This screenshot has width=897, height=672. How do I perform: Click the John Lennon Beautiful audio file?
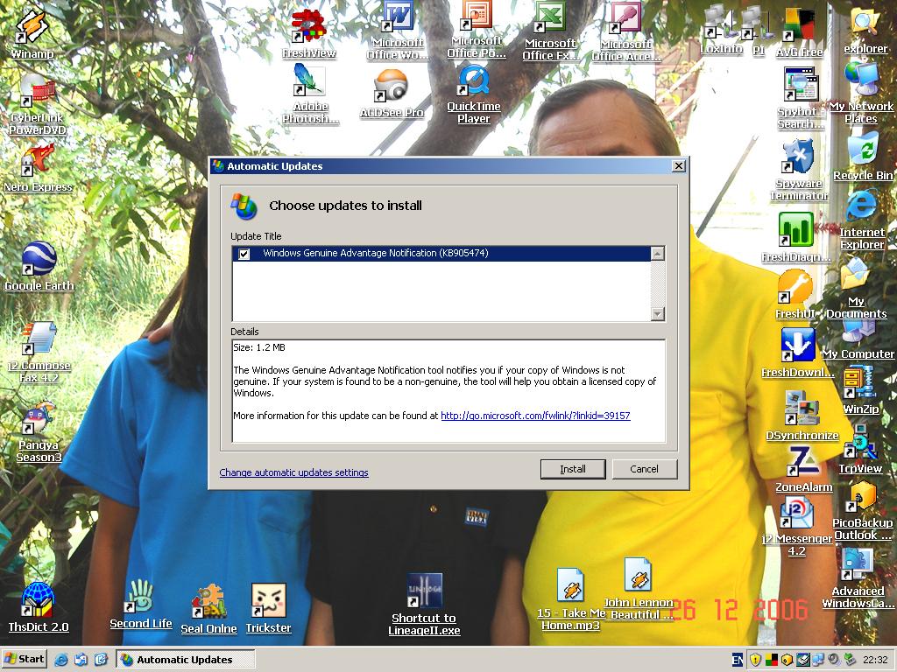[638, 589]
